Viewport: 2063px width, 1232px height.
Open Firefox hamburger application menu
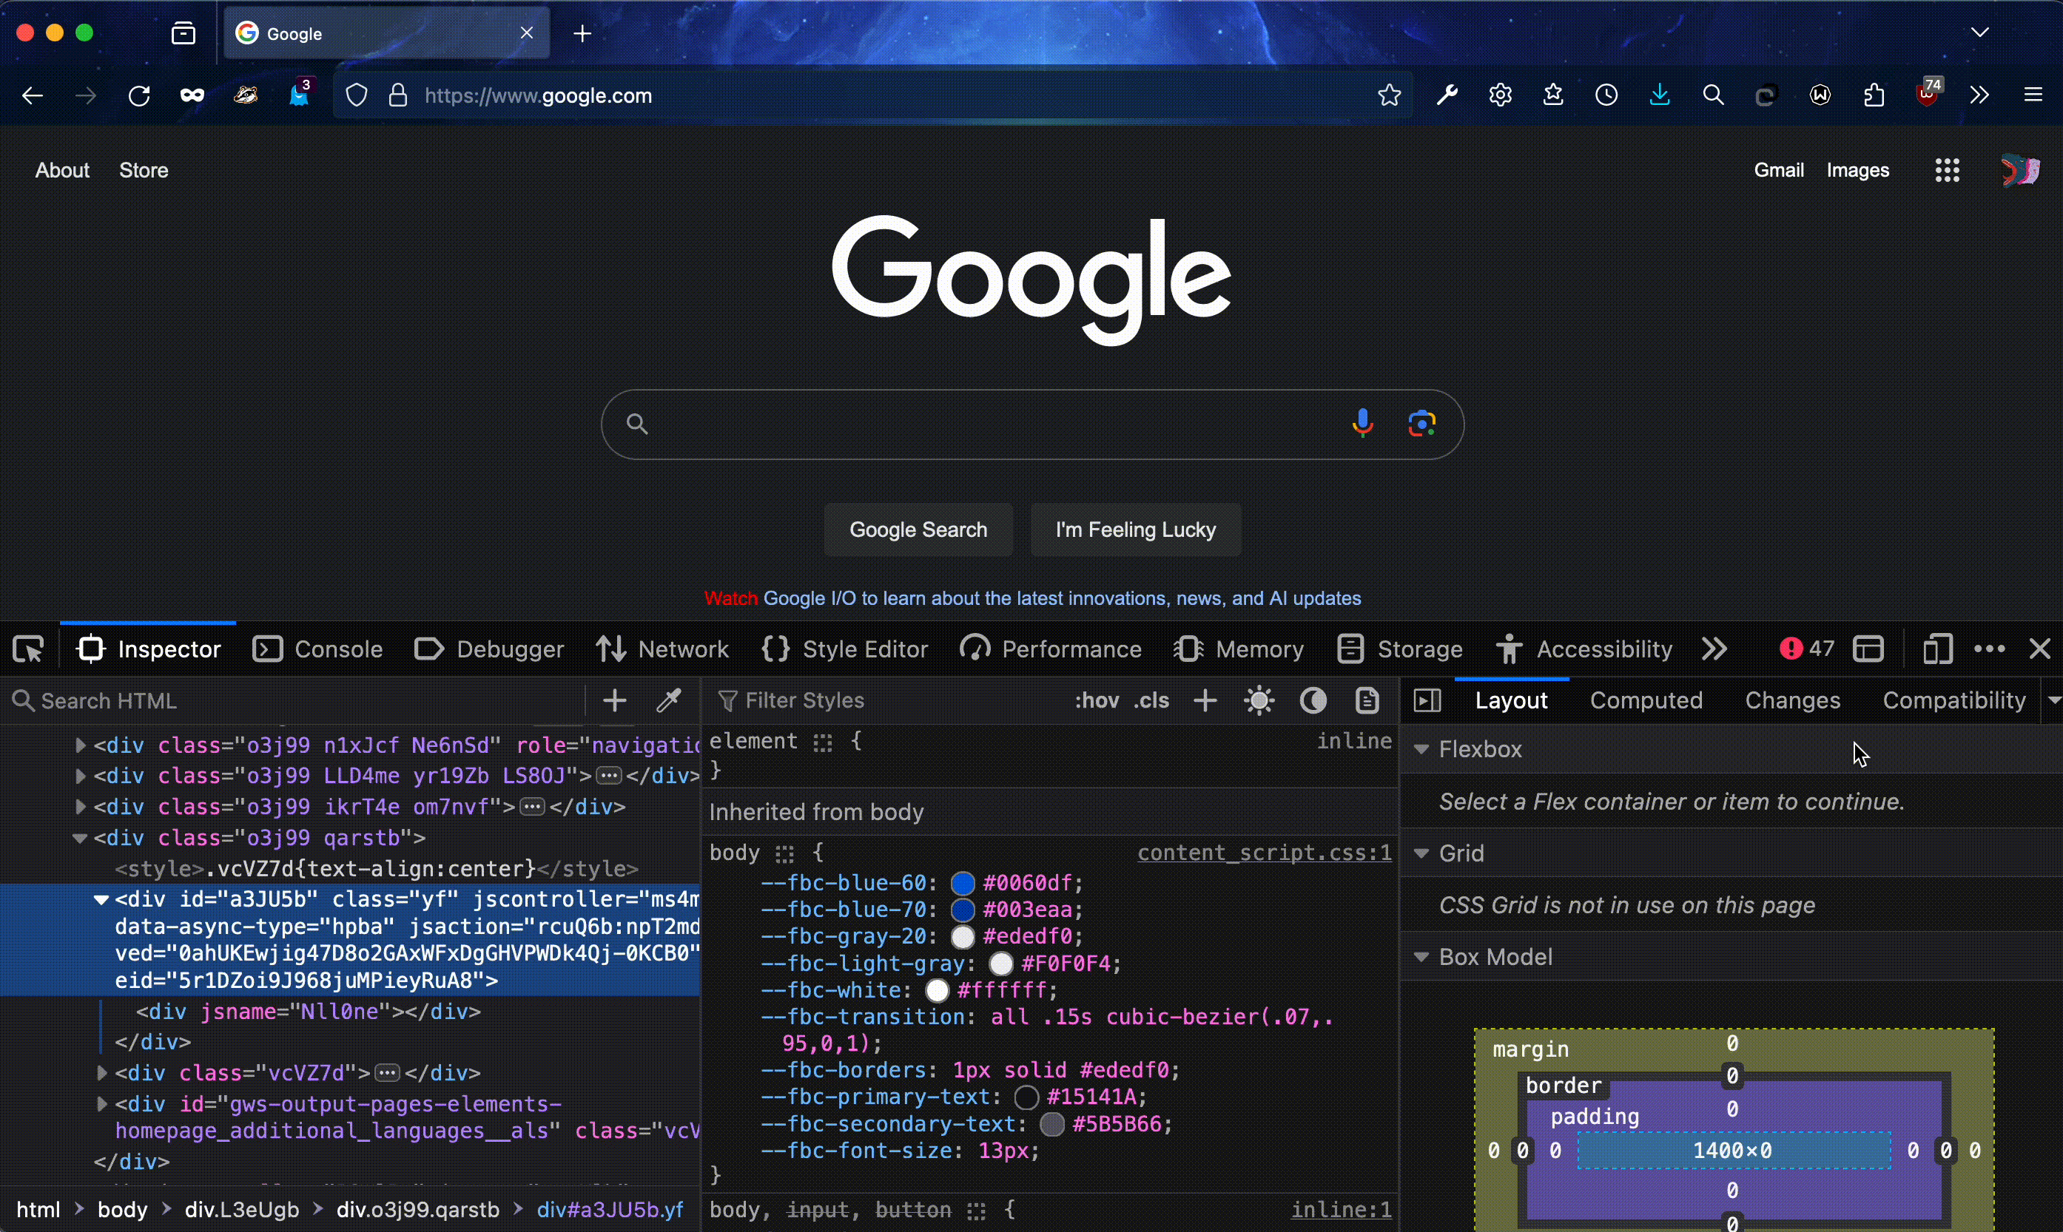click(x=2033, y=95)
